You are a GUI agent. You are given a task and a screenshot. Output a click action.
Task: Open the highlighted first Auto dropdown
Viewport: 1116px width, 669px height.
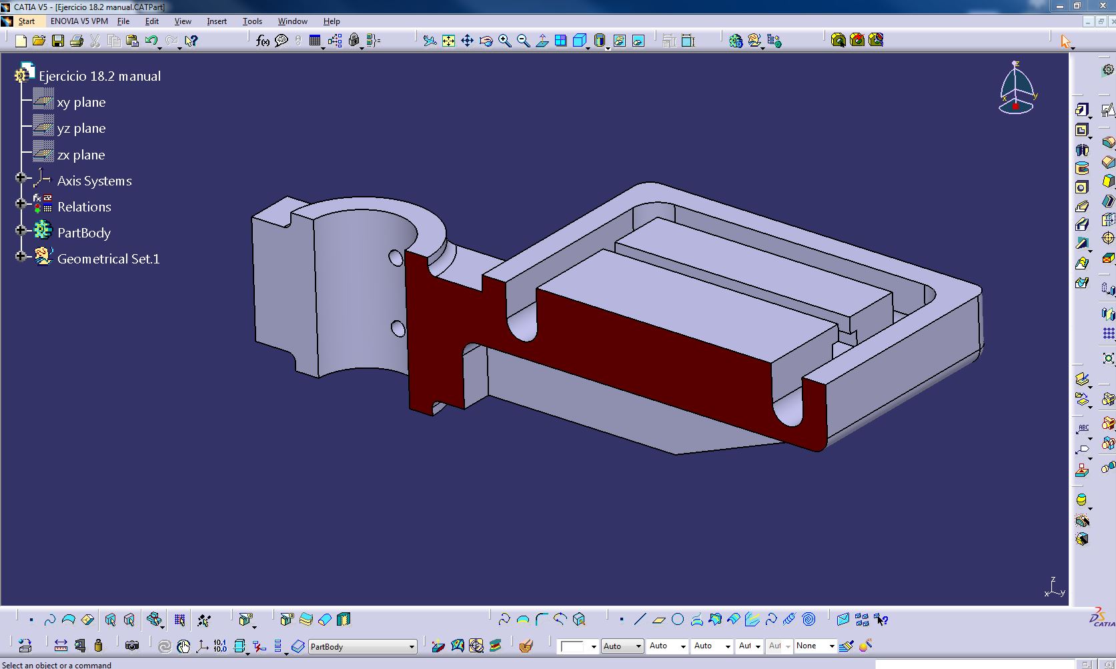(x=622, y=646)
